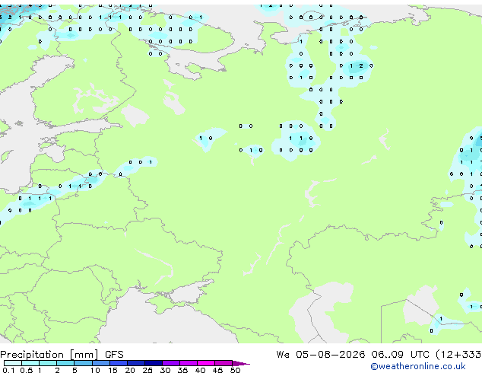
Task: Click the '0.5' legend scale label
Action: 27,370
